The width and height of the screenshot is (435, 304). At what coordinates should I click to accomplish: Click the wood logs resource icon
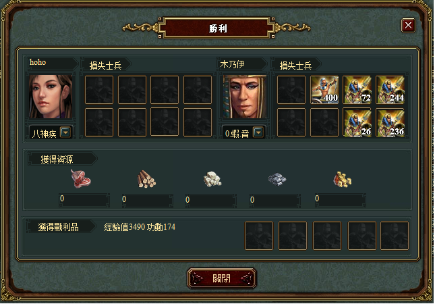(x=146, y=179)
